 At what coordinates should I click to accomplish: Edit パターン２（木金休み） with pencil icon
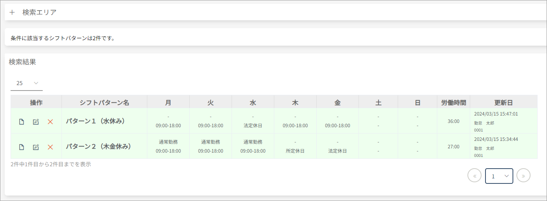[36, 147]
